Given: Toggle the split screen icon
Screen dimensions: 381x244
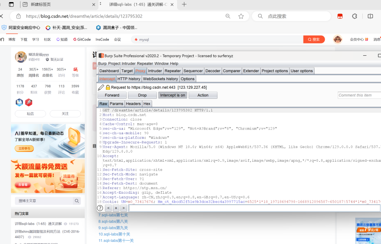Looking at the screenshot, I should click(x=370, y=16).
